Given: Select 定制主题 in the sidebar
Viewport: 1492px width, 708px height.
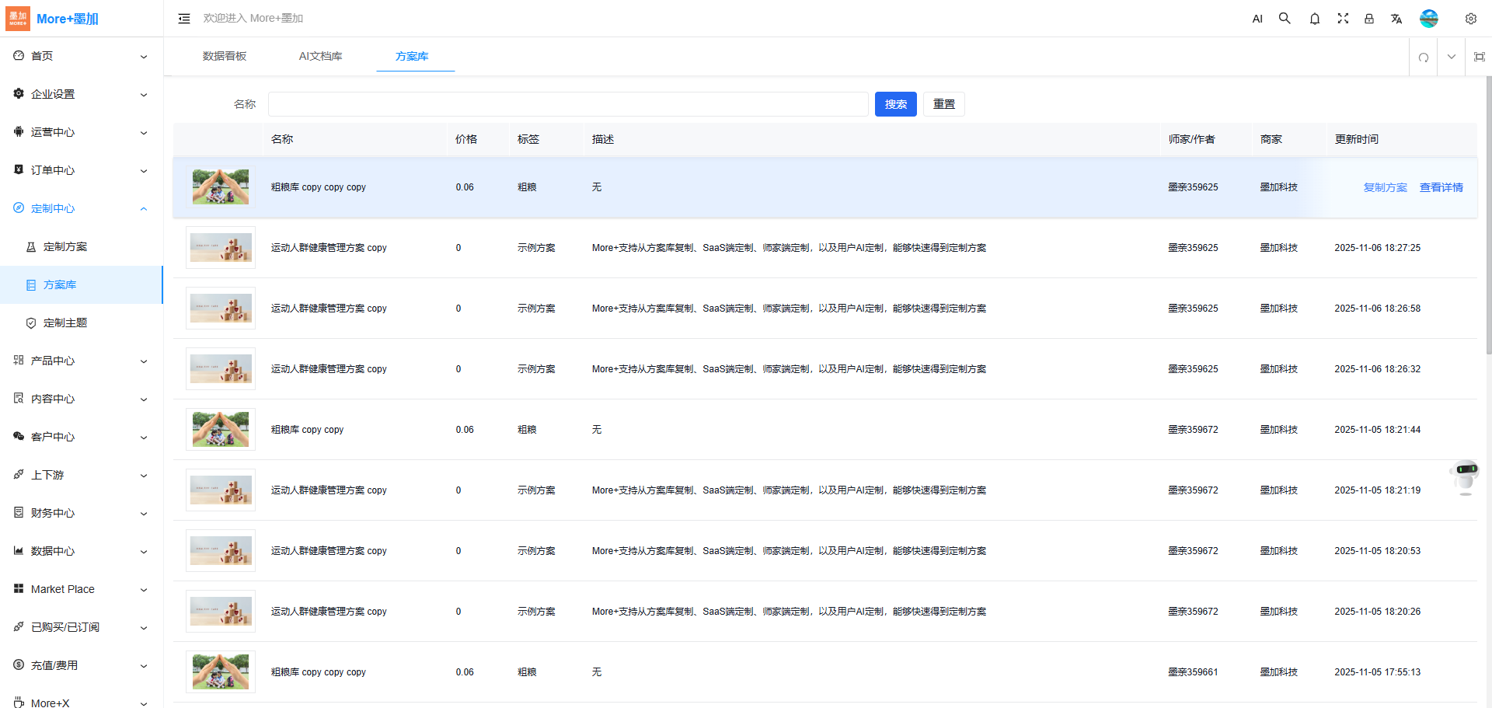Looking at the screenshot, I should pyautogui.click(x=65, y=323).
